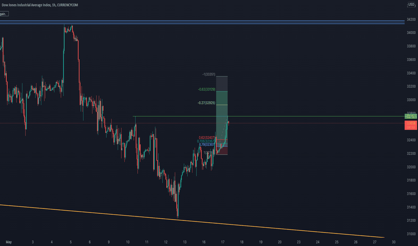Select the upper blue horizontal line near 34200
The image size is (418, 246).
pos(202,21)
